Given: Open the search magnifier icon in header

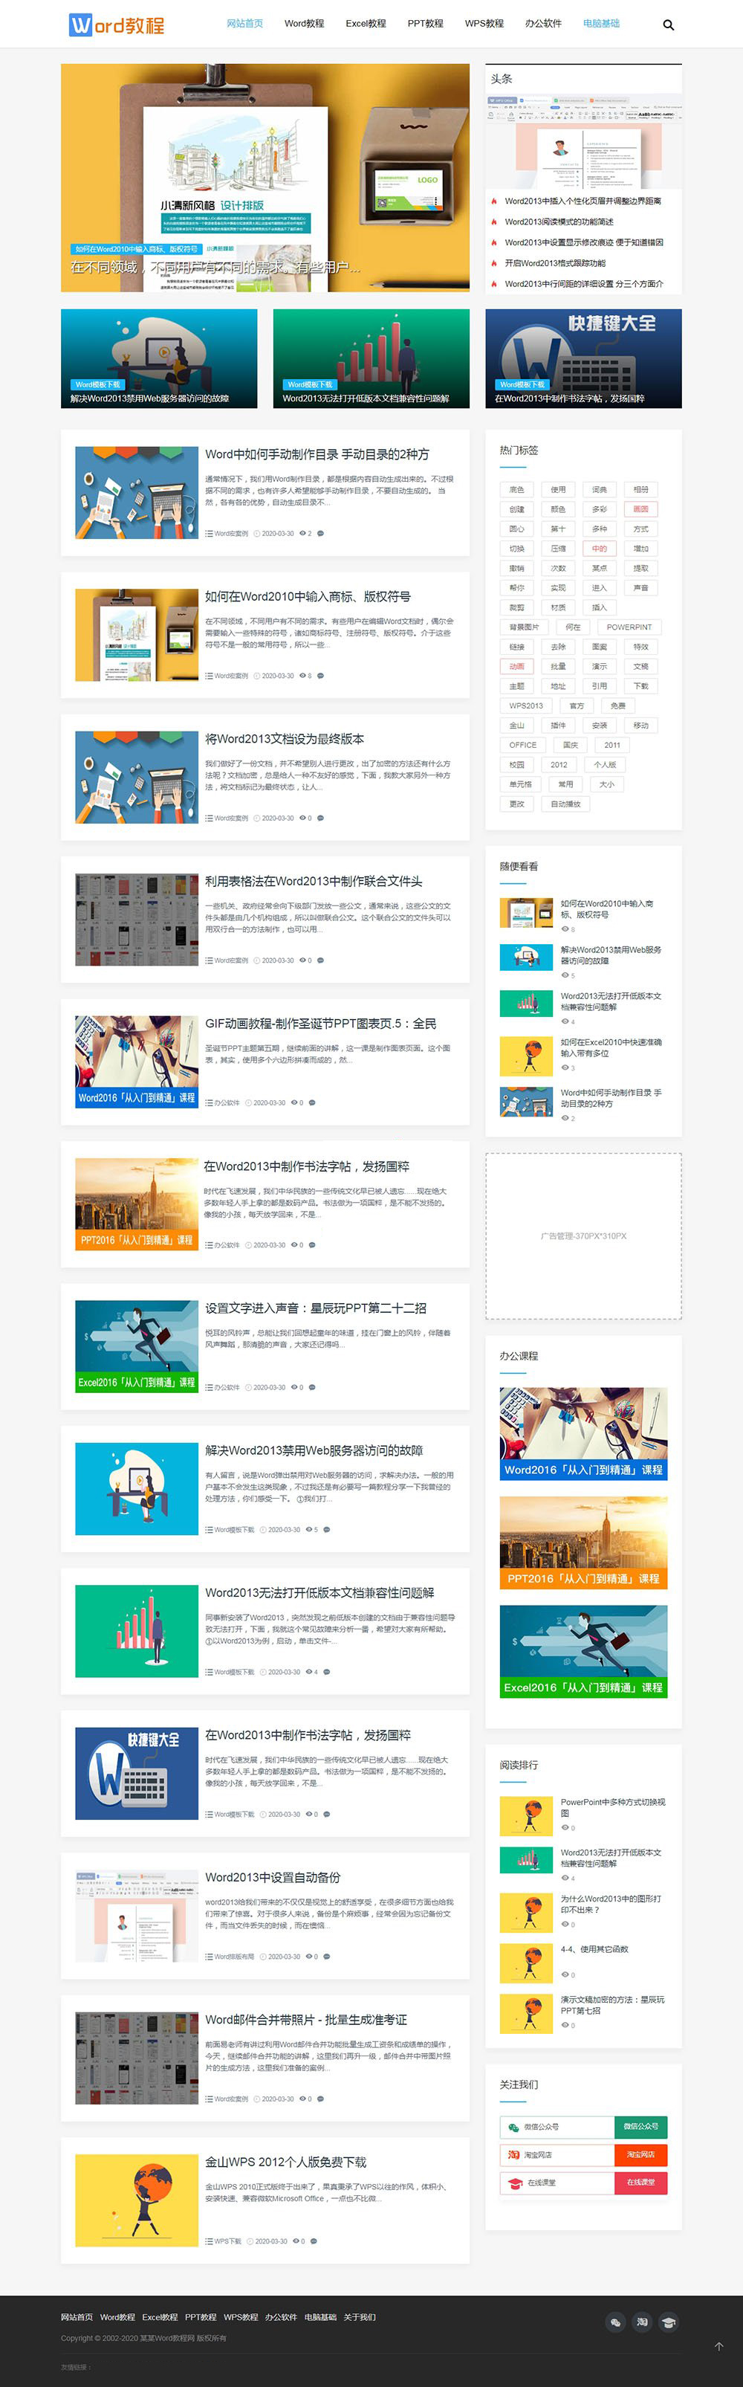Looking at the screenshot, I should [x=669, y=25].
